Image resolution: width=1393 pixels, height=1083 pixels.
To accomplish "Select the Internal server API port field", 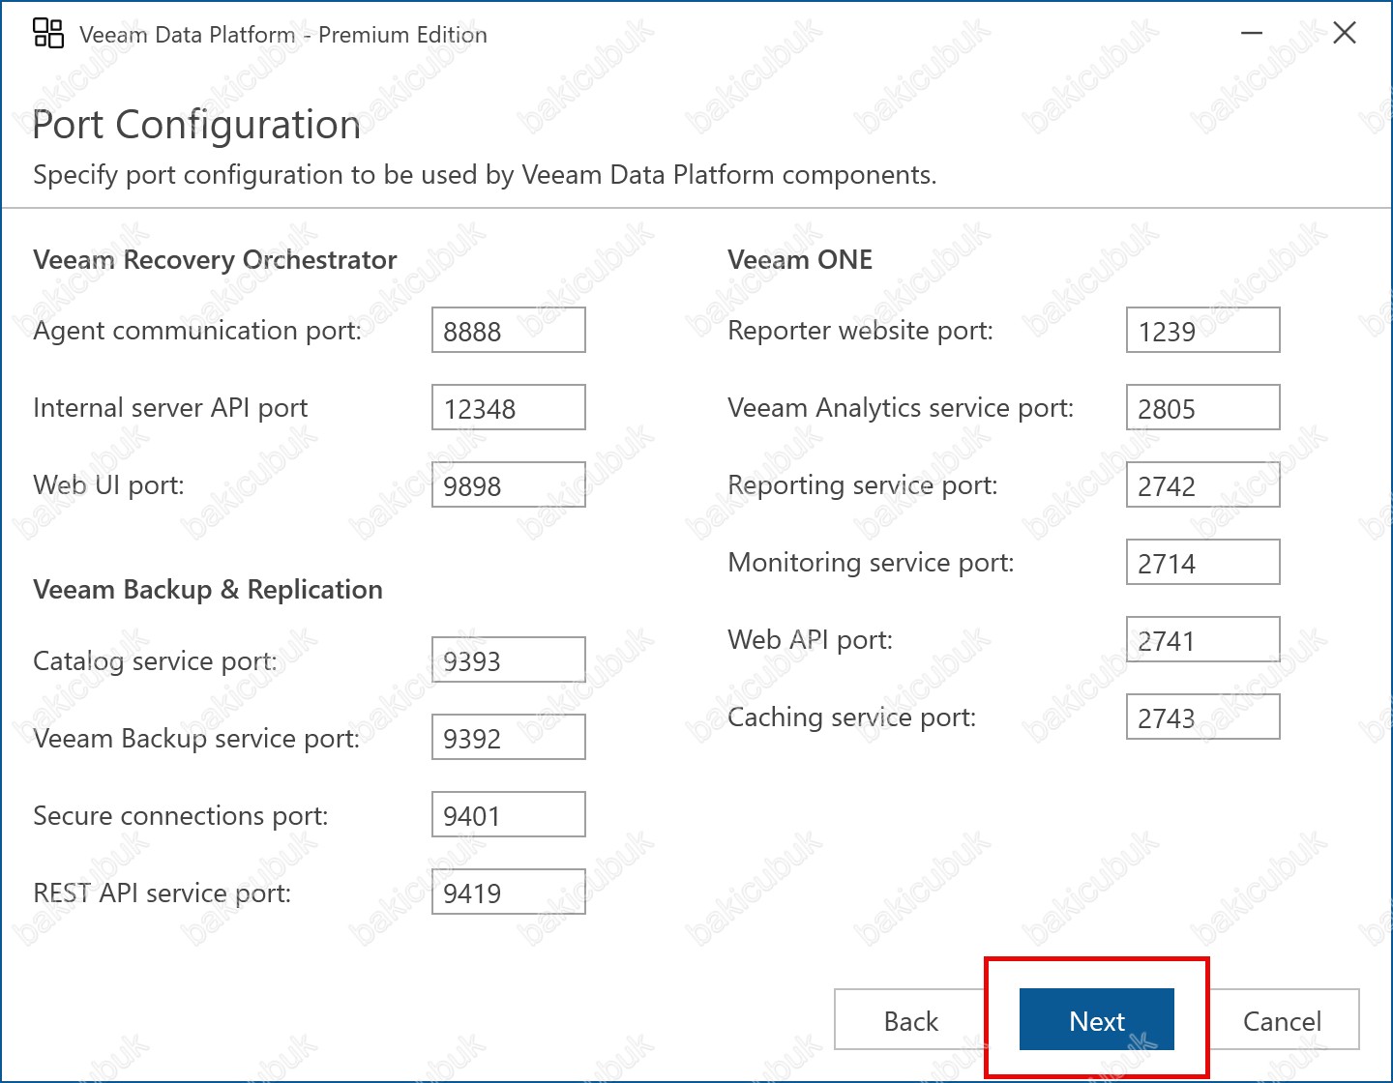I will (508, 408).
